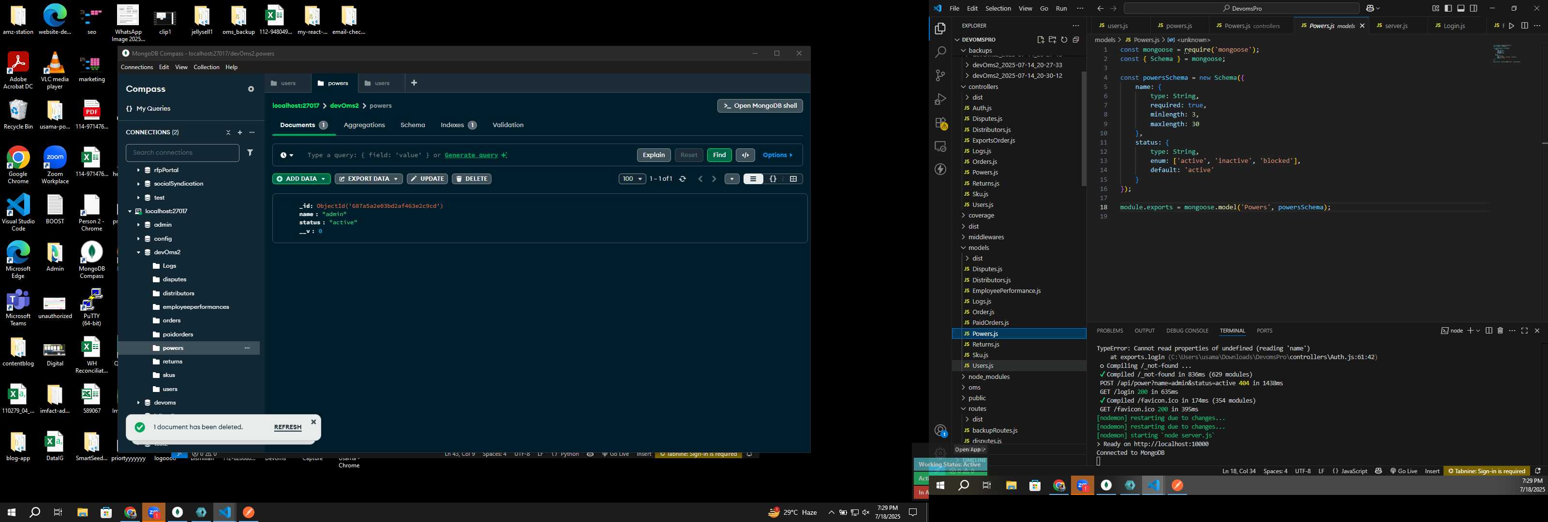Click Run code play icon in editor
This screenshot has width=1548, height=522.
(x=1512, y=26)
